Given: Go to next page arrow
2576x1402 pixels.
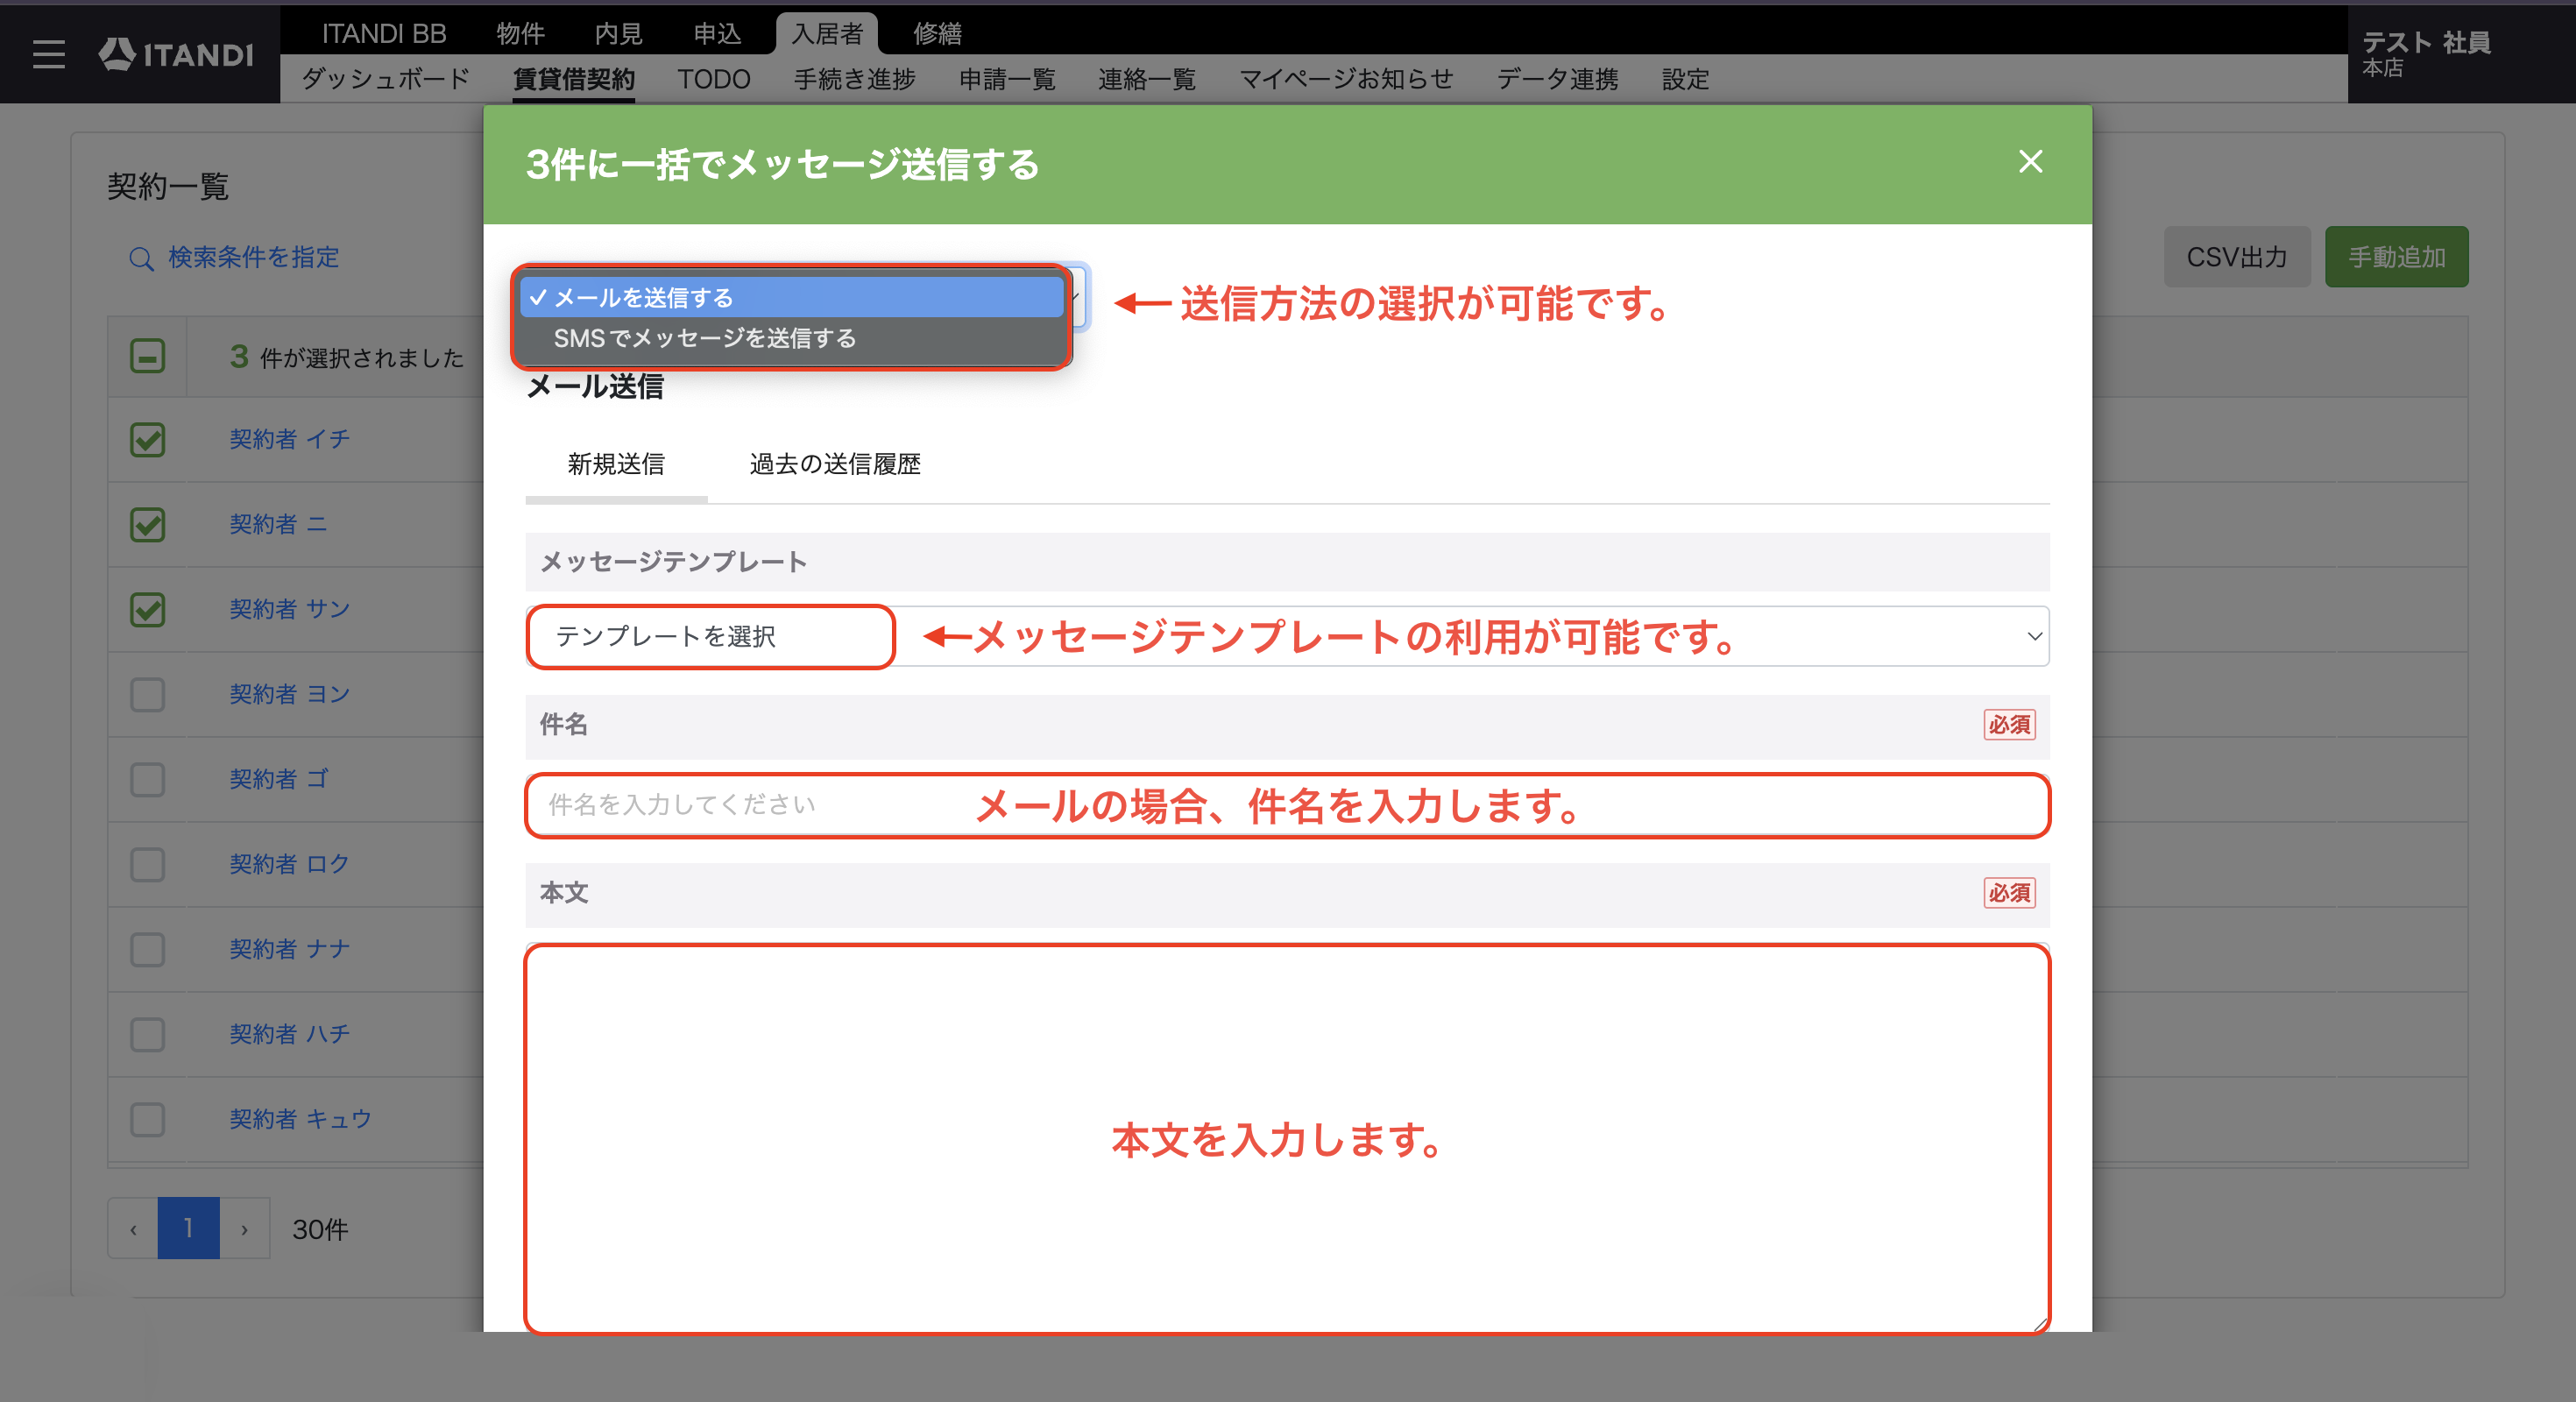Looking at the screenshot, I should [244, 1228].
